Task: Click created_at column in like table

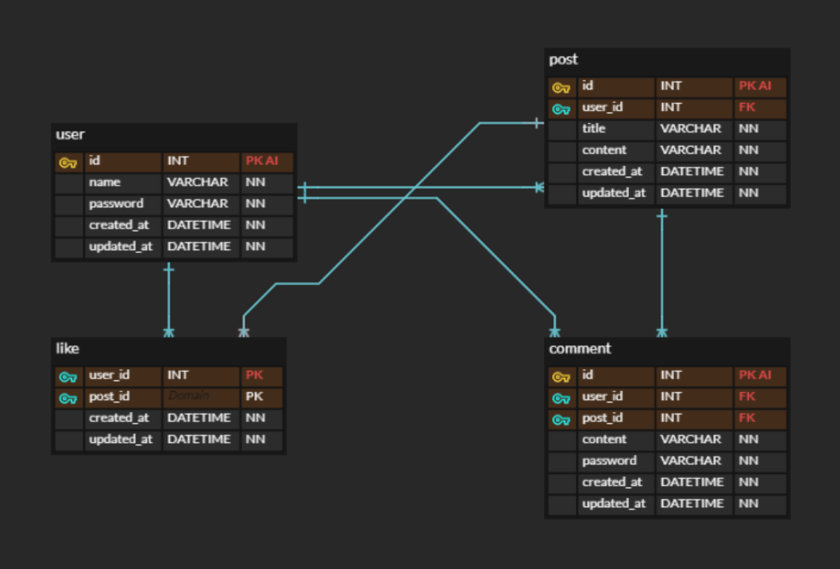Action: pos(119,418)
